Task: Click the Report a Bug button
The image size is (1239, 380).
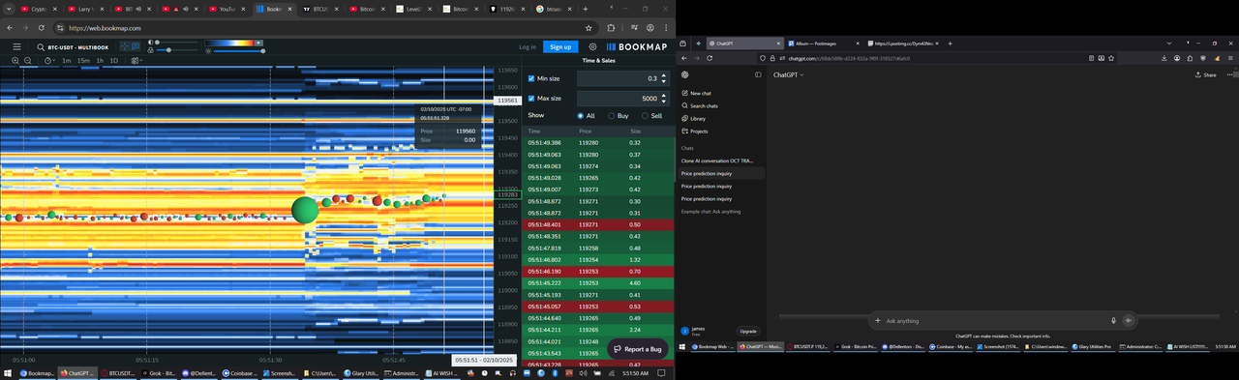Action: tap(638, 349)
